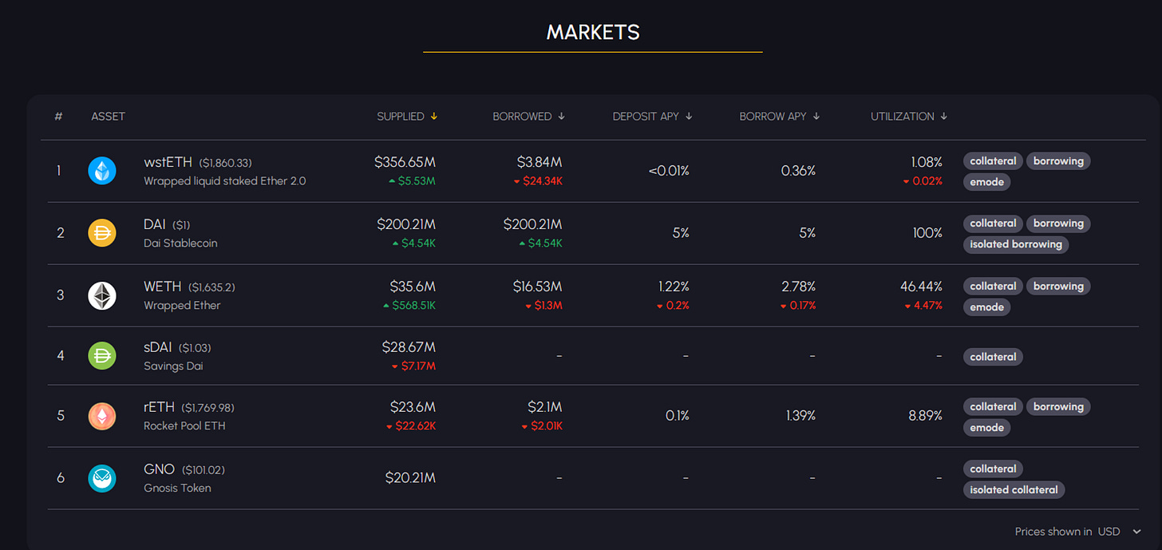Click the green sDAI token icon

[x=102, y=356]
